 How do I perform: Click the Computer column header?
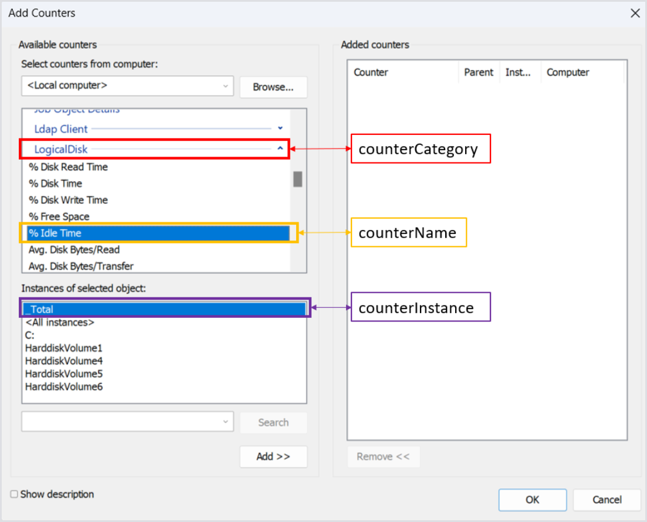[567, 73]
